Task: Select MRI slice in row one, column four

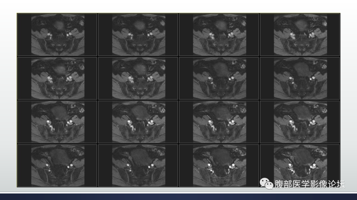Action: click(x=300, y=35)
